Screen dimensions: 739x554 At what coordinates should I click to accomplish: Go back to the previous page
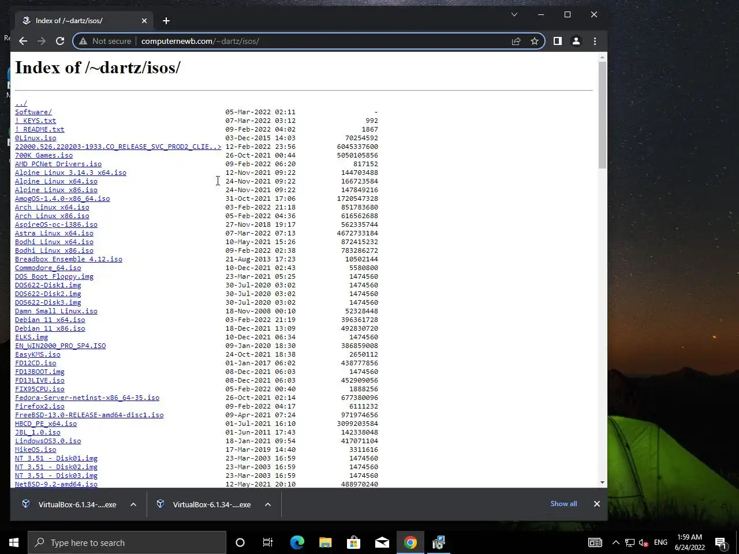[x=23, y=41]
